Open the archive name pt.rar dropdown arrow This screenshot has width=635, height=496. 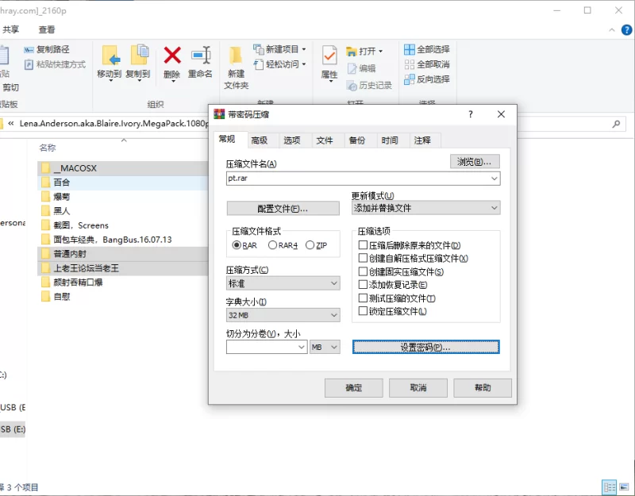click(494, 178)
